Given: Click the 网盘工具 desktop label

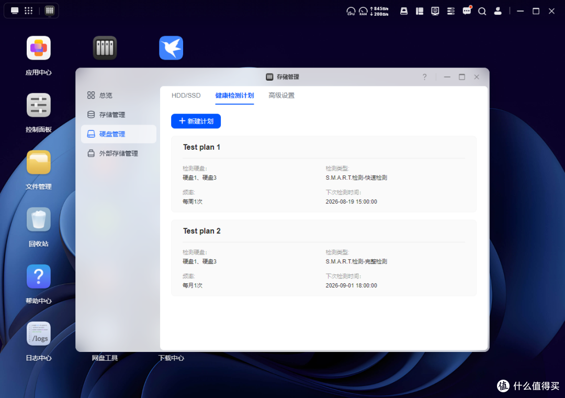Looking at the screenshot, I should point(105,358).
